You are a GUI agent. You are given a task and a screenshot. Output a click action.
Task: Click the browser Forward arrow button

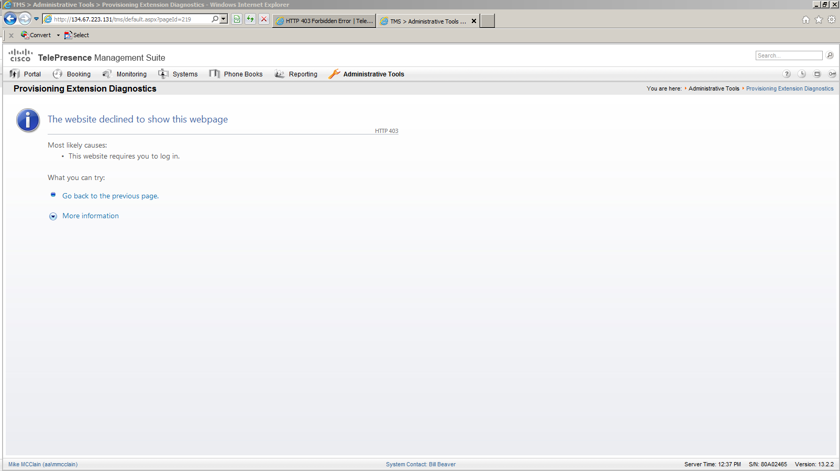click(x=25, y=19)
